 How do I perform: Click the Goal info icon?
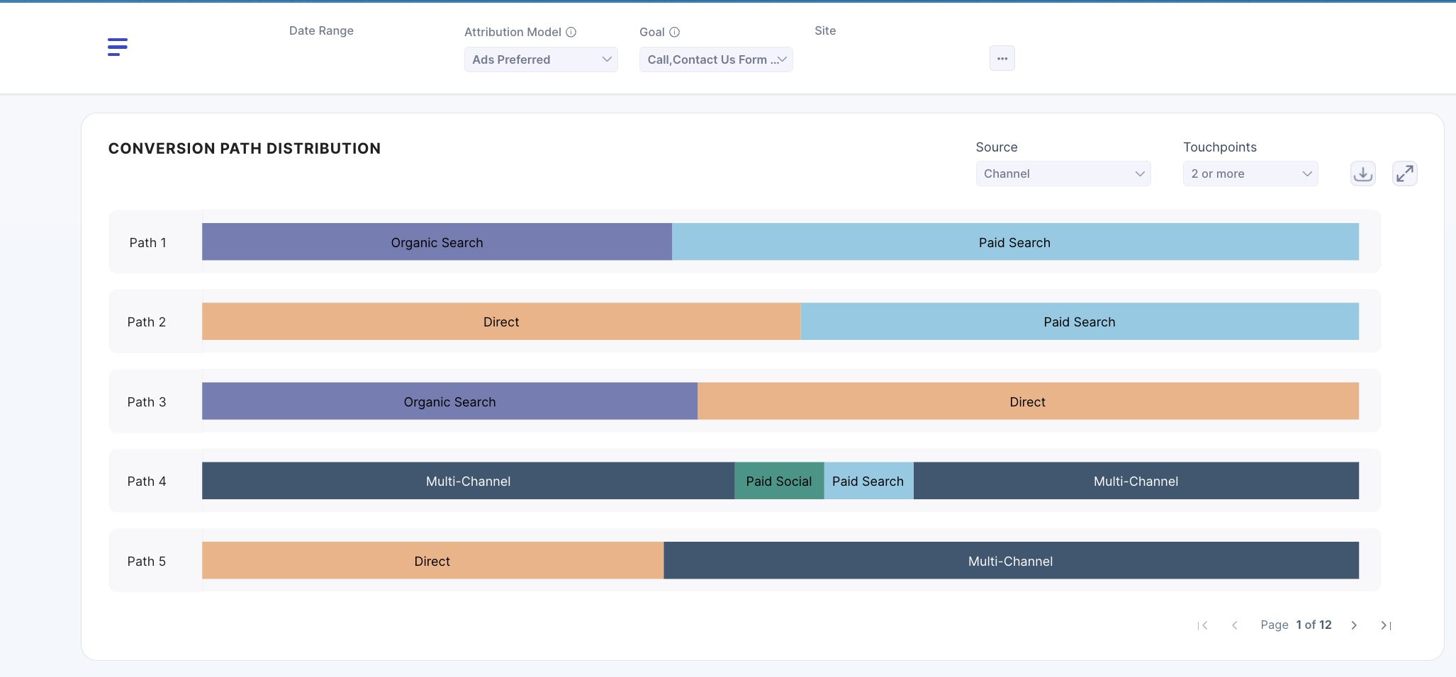[x=675, y=32]
